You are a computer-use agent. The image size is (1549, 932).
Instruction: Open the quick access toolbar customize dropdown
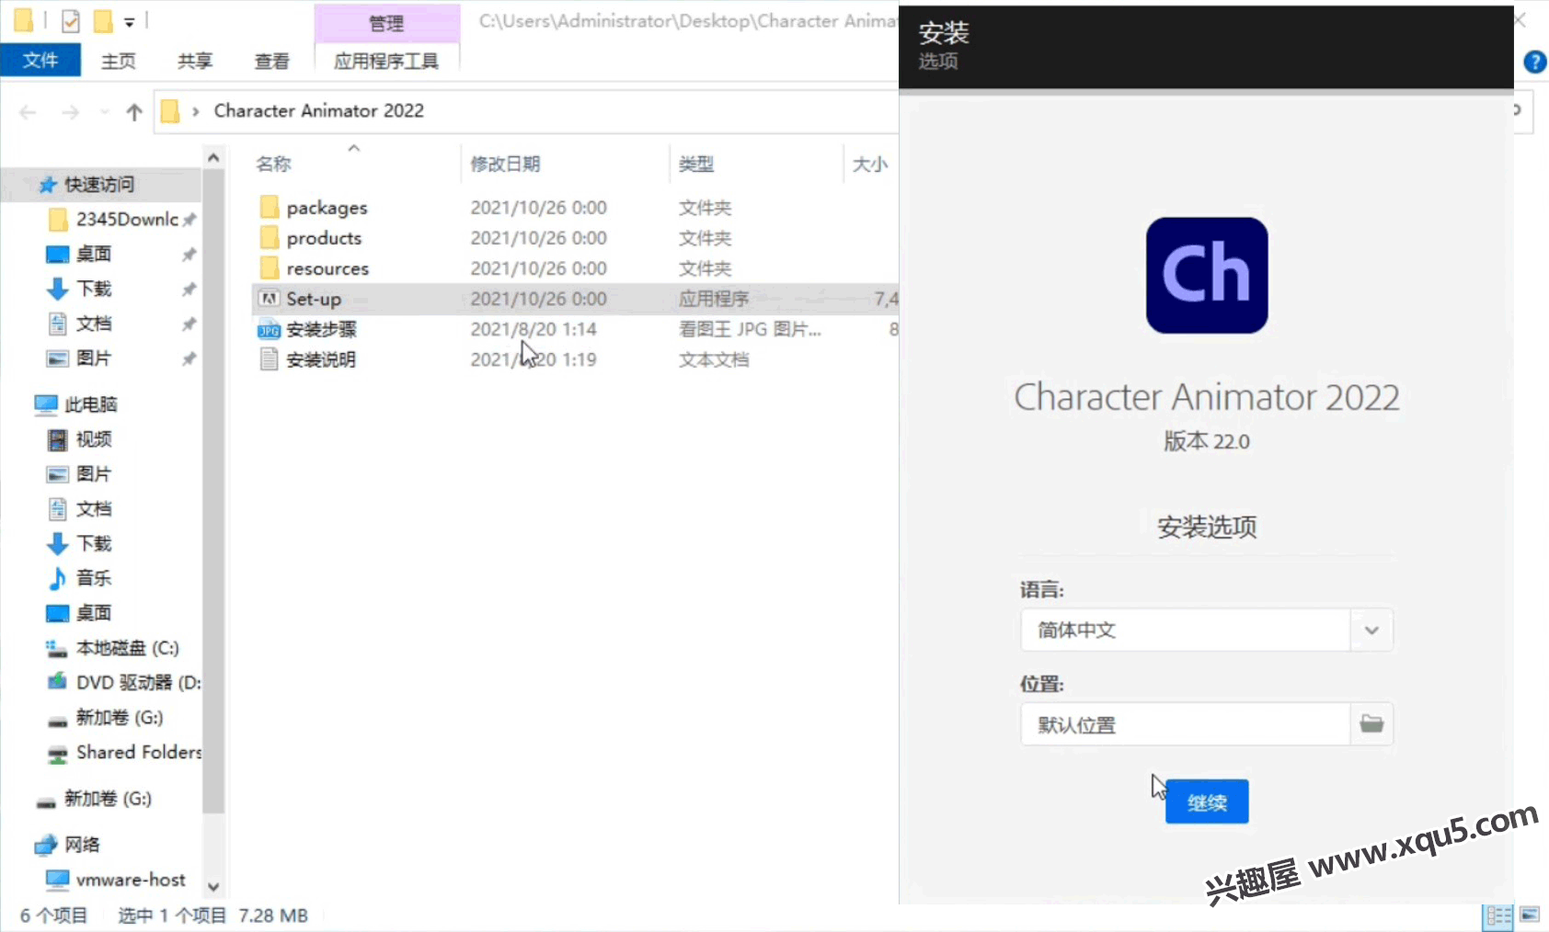click(130, 21)
